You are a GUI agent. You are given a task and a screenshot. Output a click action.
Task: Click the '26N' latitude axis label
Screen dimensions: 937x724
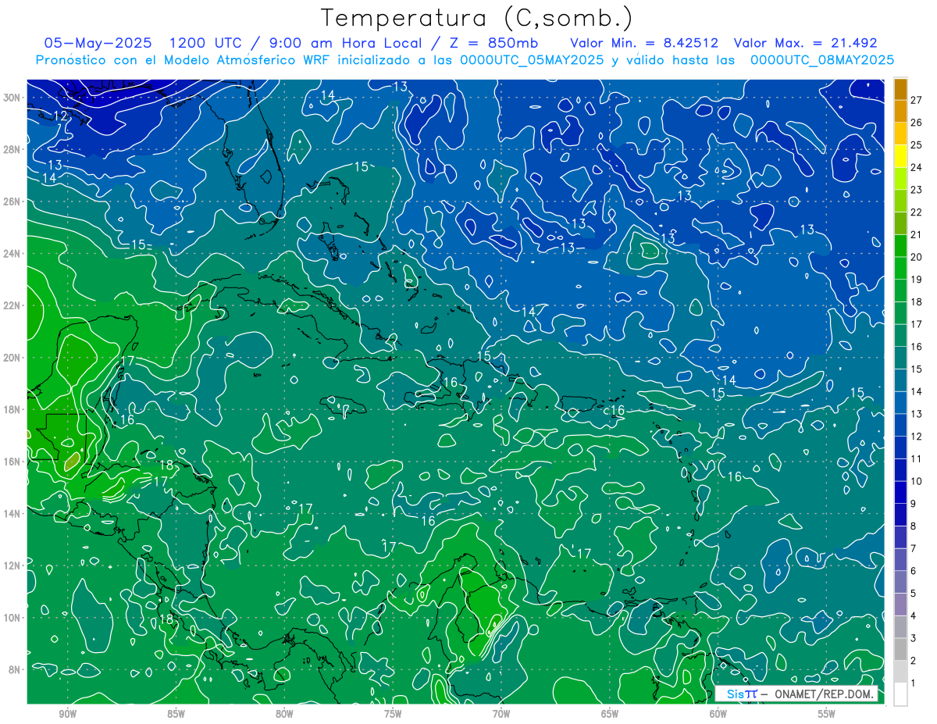pyautogui.click(x=12, y=202)
